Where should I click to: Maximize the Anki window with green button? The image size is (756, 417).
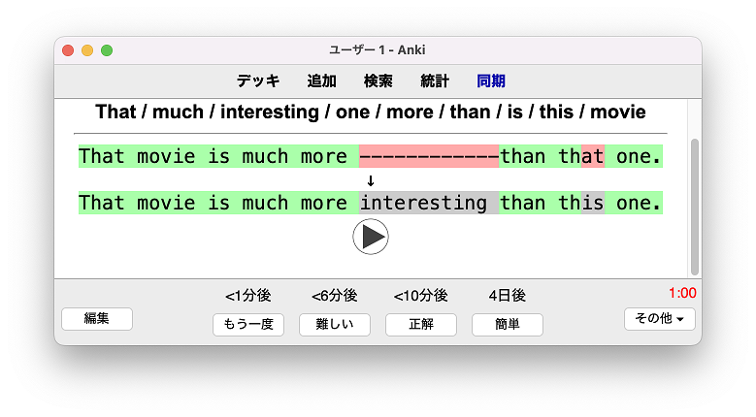(x=107, y=50)
